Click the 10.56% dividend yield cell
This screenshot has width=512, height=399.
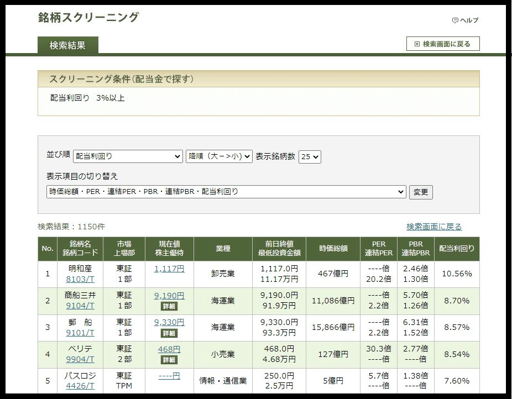point(457,274)
